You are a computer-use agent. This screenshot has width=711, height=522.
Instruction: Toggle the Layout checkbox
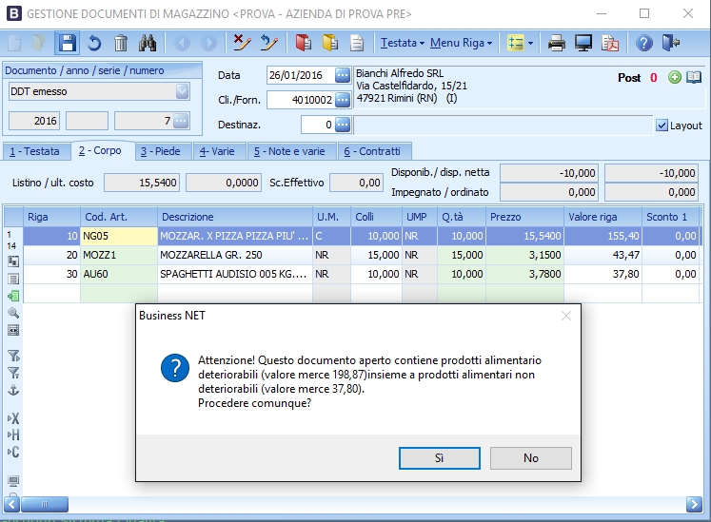[662, 126]
